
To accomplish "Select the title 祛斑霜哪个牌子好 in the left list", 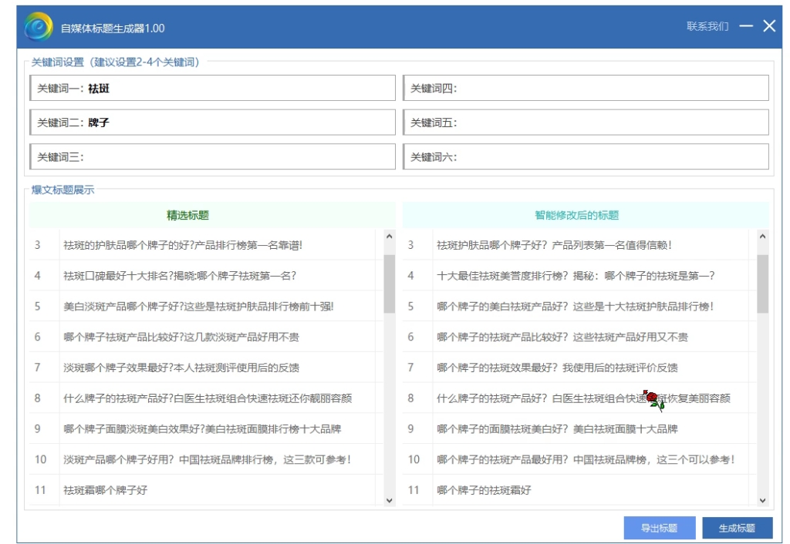I will pos(201,489).
